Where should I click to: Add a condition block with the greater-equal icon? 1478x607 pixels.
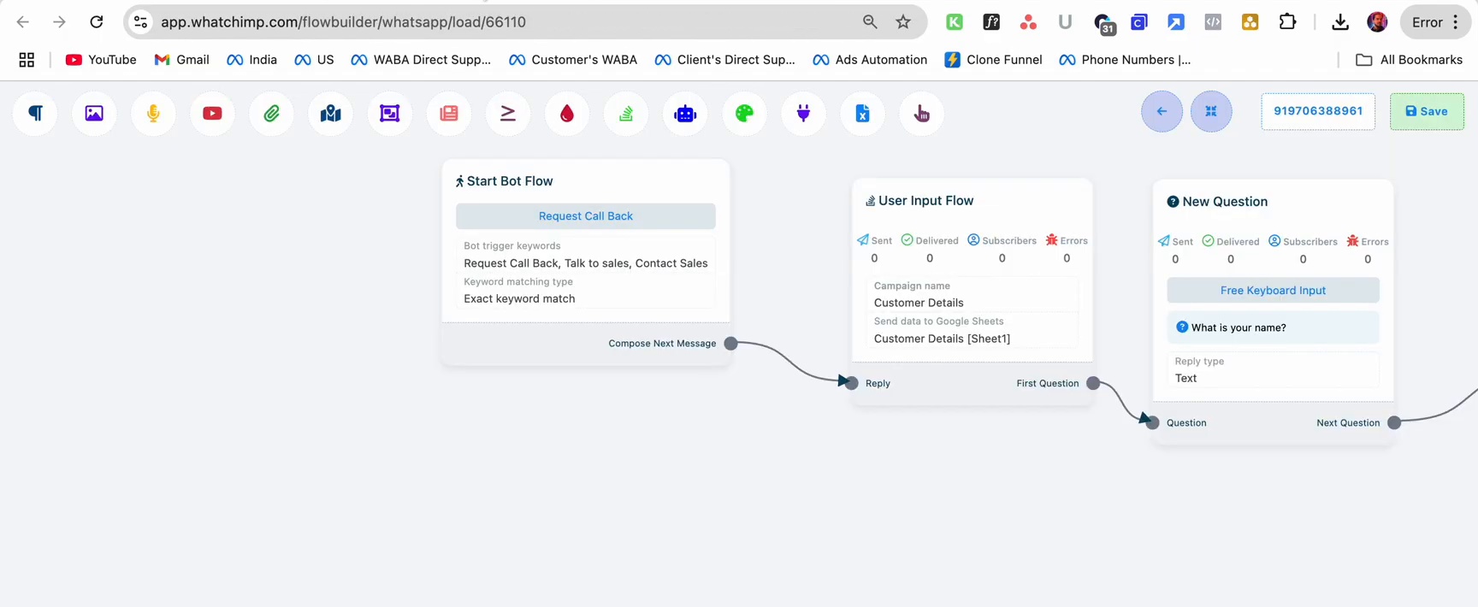[508, 113]
